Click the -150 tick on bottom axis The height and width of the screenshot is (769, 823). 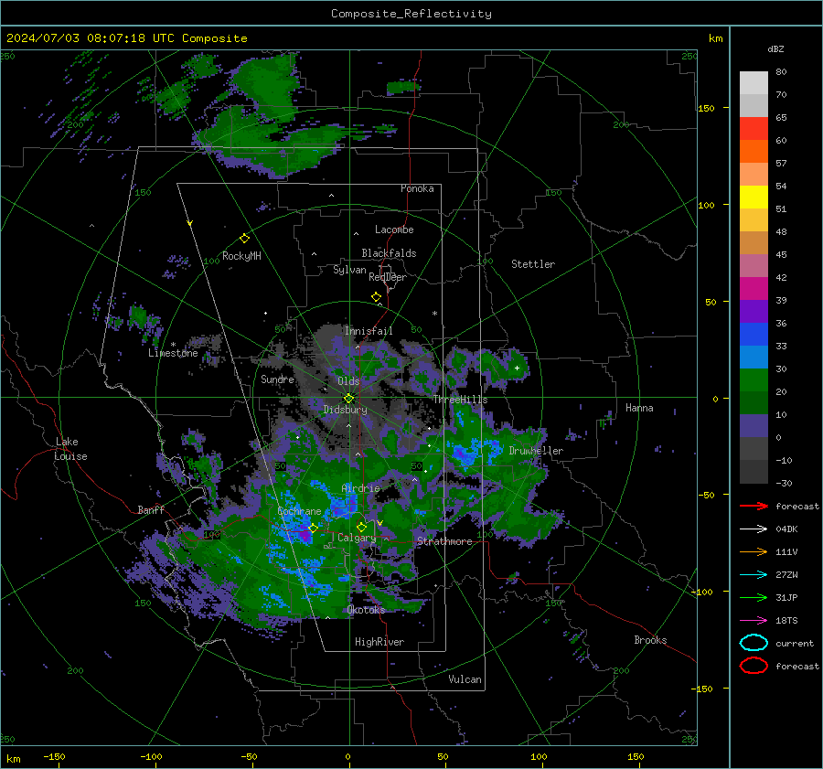click(54, 756)
